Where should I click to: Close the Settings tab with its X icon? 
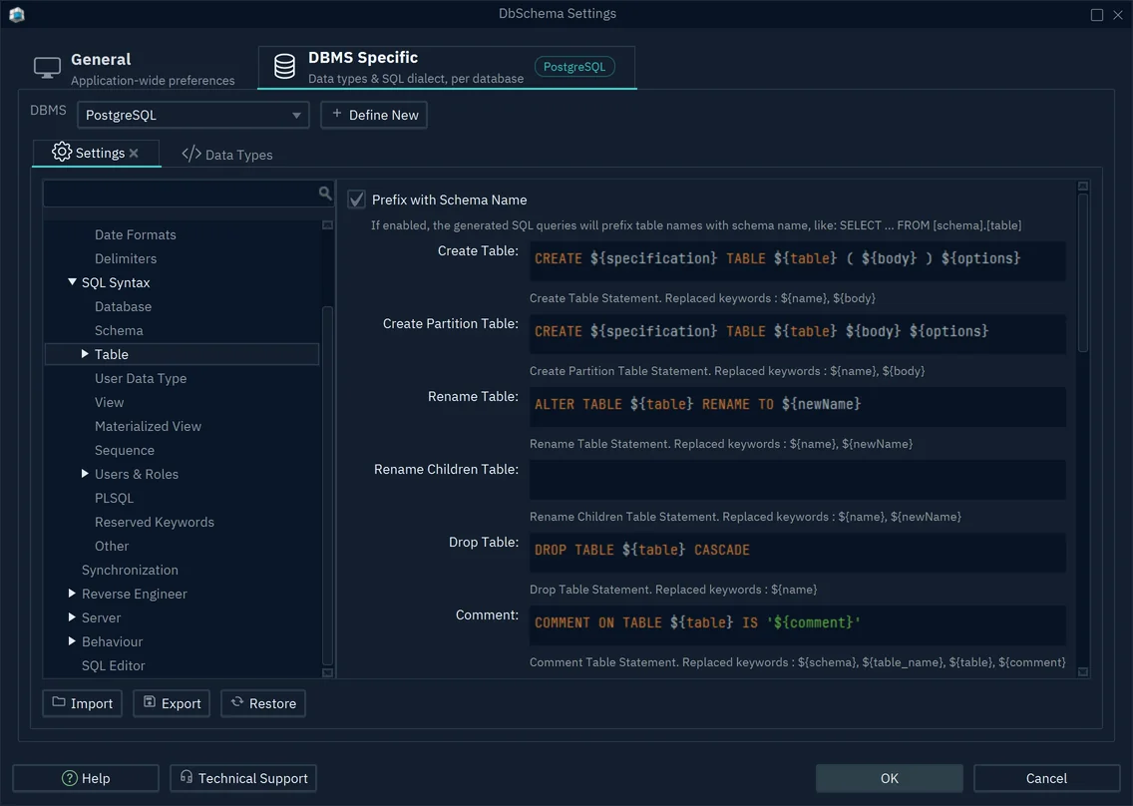[134, 154]
